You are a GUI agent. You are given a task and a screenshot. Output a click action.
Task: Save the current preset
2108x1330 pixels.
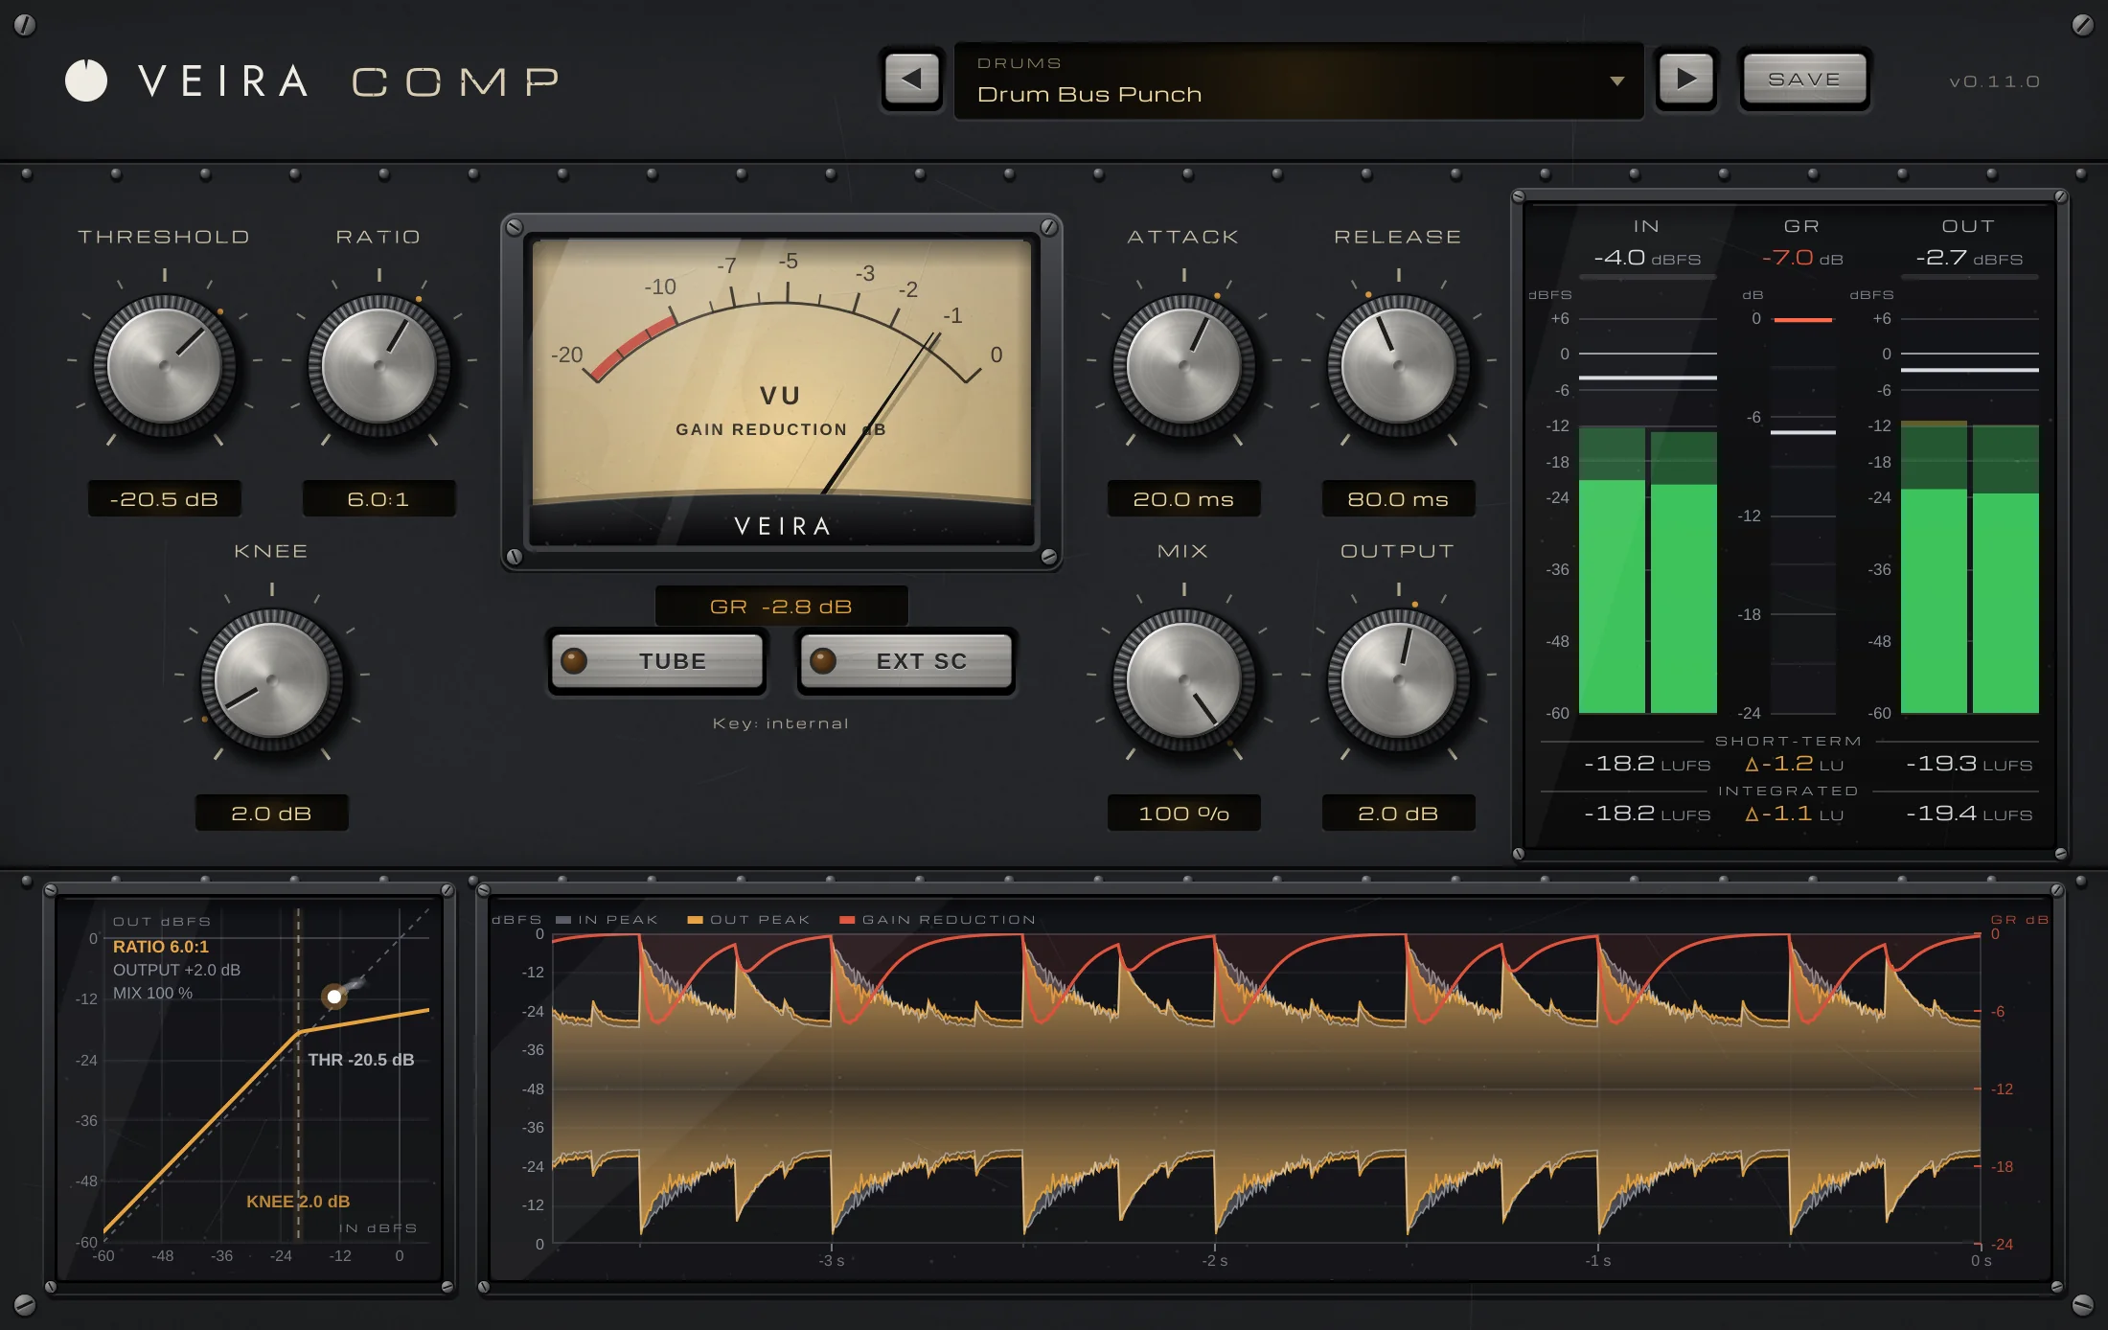click(1804, 80)
